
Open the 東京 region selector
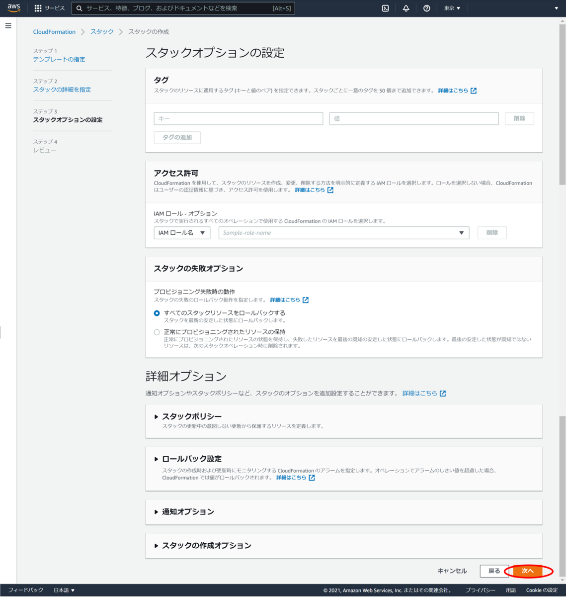452,8
